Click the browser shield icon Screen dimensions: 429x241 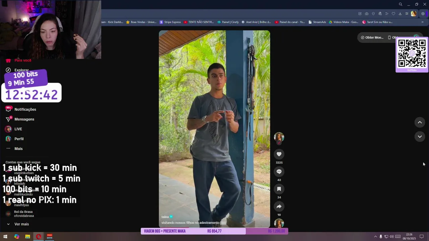373,14
